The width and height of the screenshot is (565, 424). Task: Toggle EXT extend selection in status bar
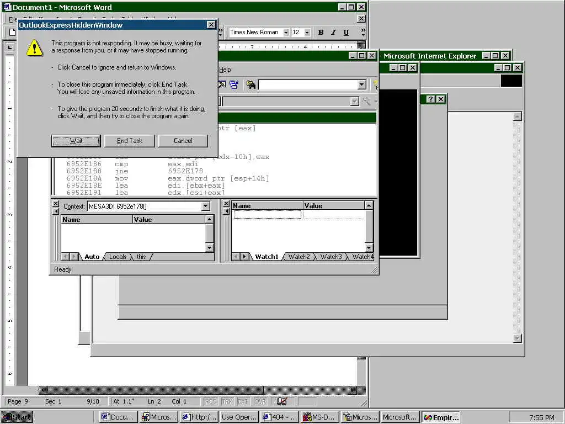(243, 401)
